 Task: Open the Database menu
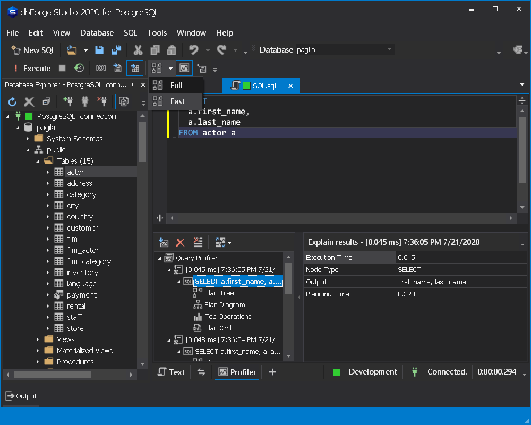97,33
